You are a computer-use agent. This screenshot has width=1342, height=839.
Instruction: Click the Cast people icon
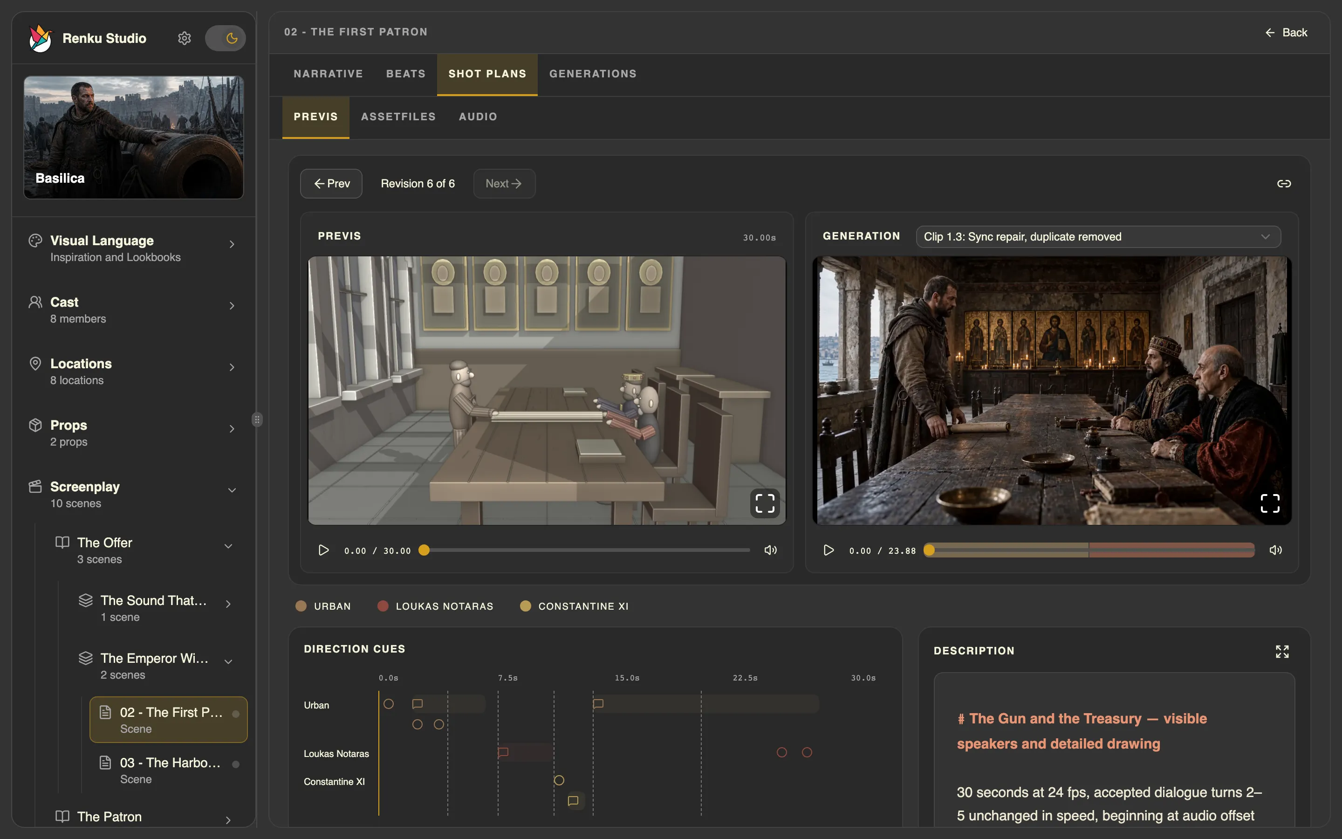click(x=35, y=303)
